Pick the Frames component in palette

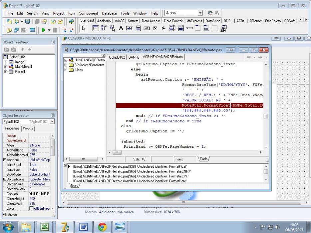[96, 28]
